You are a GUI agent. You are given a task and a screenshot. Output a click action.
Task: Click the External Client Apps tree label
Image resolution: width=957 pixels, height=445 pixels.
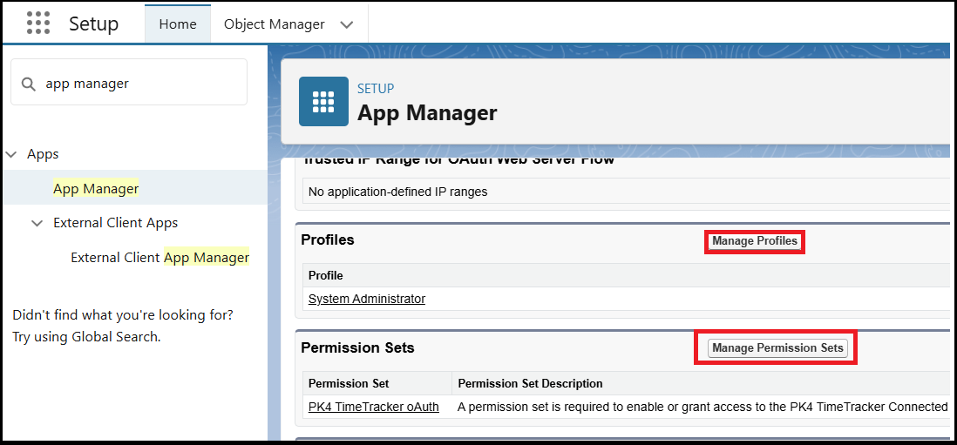115,223
